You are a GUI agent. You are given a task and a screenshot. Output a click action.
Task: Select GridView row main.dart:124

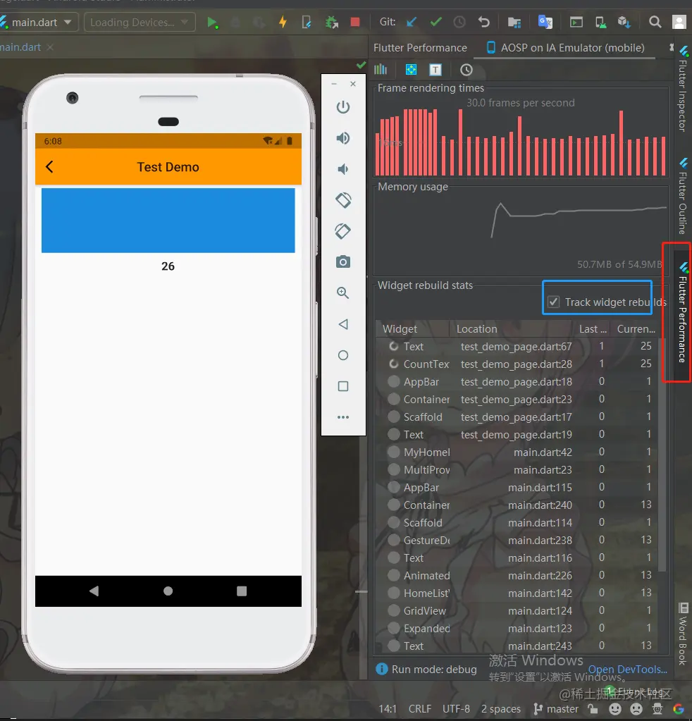coord(518,610)
